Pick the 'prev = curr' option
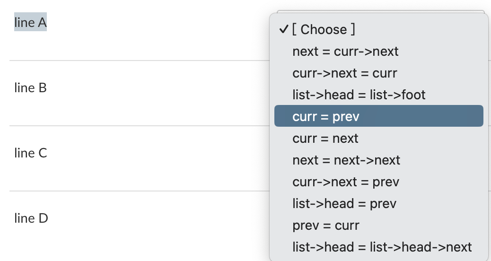The image size is (491, 261). point(378,226)
